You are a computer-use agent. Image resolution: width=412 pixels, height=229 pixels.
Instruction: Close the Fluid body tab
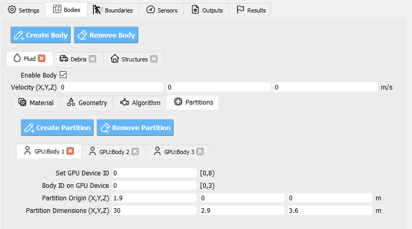pyautogui.click(x=42, y=58)
